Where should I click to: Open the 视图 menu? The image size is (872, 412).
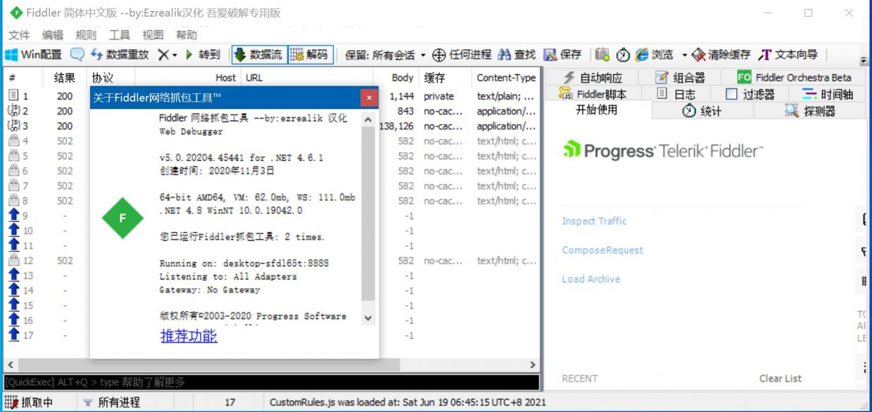153,35
